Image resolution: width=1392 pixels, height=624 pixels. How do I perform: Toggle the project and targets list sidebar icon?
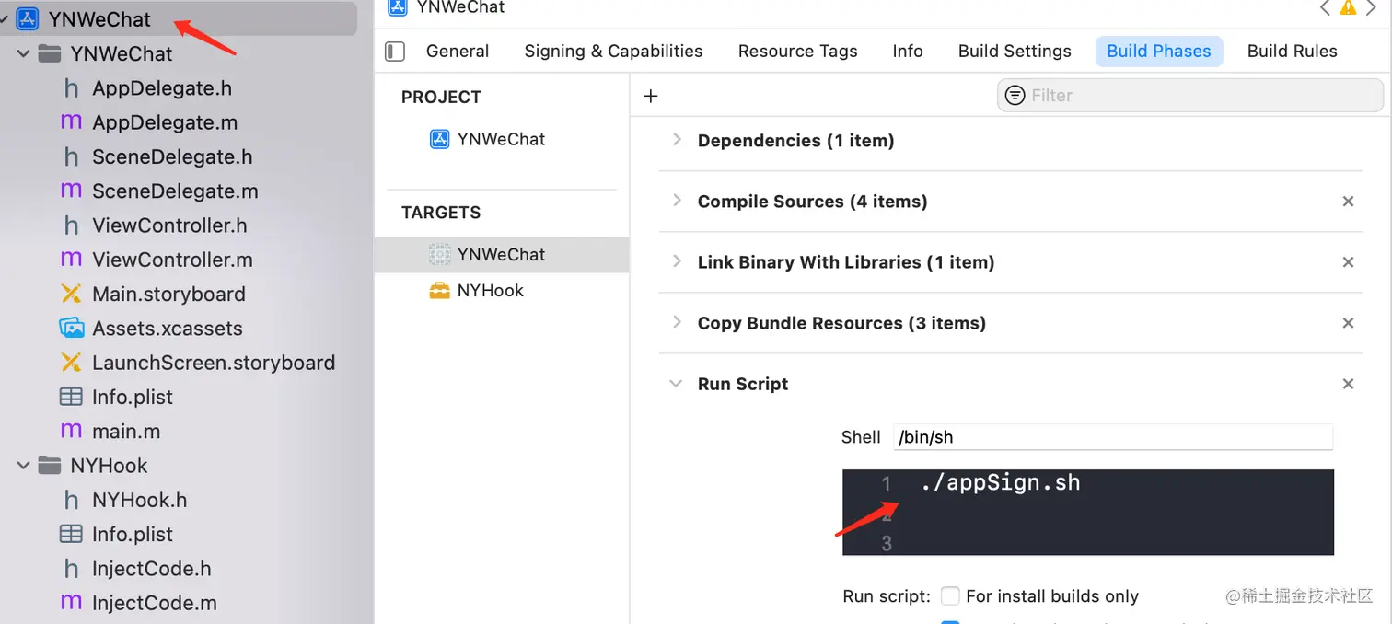[x=395, y=52]
